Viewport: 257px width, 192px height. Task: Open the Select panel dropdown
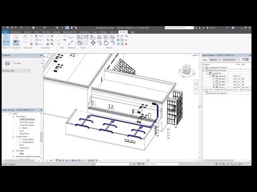(6, 48)
